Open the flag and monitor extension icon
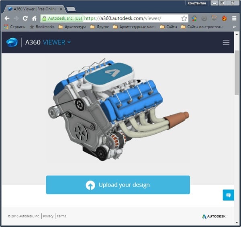Screen dimensions: 241x227 coord(214,18)
